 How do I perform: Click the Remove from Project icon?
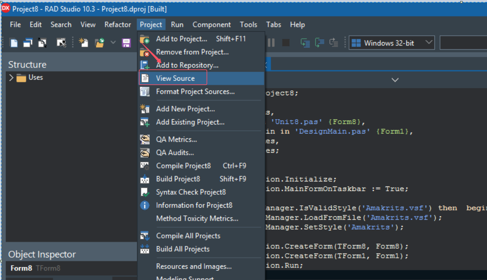pos(145,53)
